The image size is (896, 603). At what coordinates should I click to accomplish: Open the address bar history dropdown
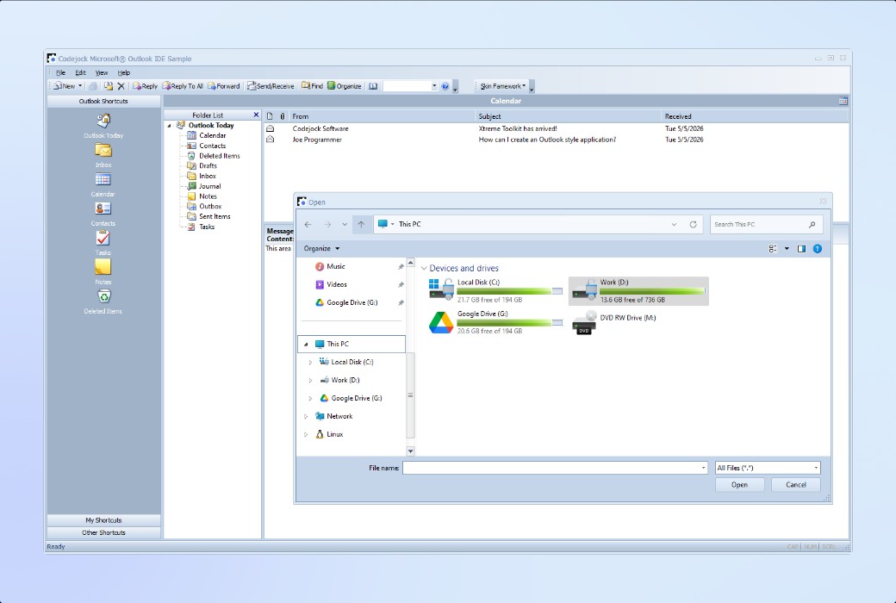675,225
